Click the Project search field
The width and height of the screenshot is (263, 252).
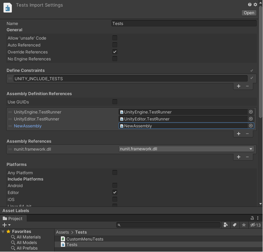click(168, 225)
